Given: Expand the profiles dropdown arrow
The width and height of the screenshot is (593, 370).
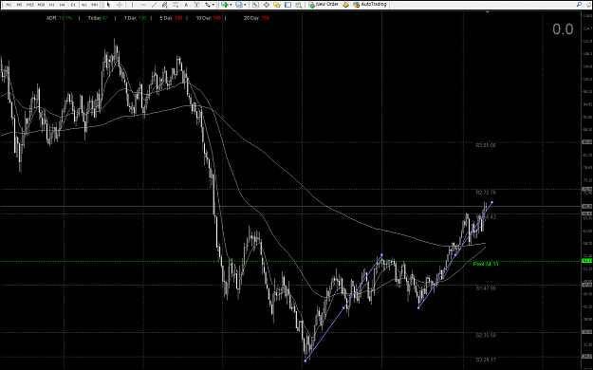Looking at the screenshot, I should click(x=245, y=5).
